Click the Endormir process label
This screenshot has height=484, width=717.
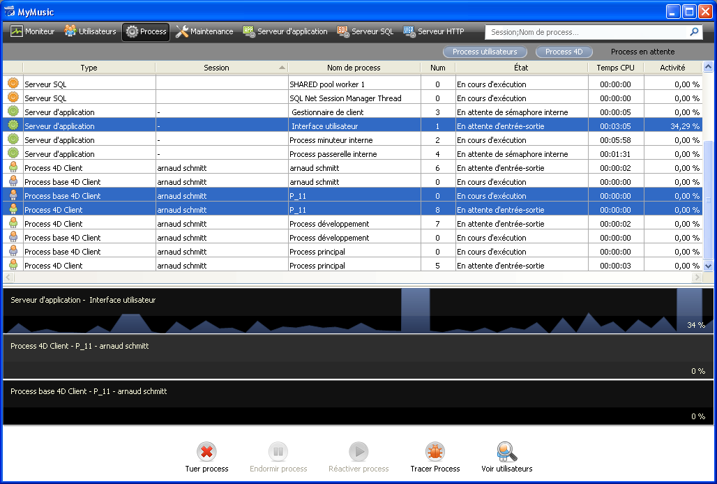click(x=278, y=469)
